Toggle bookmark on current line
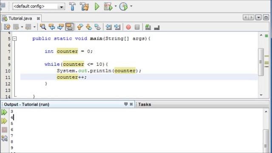 tap(98, 27)
